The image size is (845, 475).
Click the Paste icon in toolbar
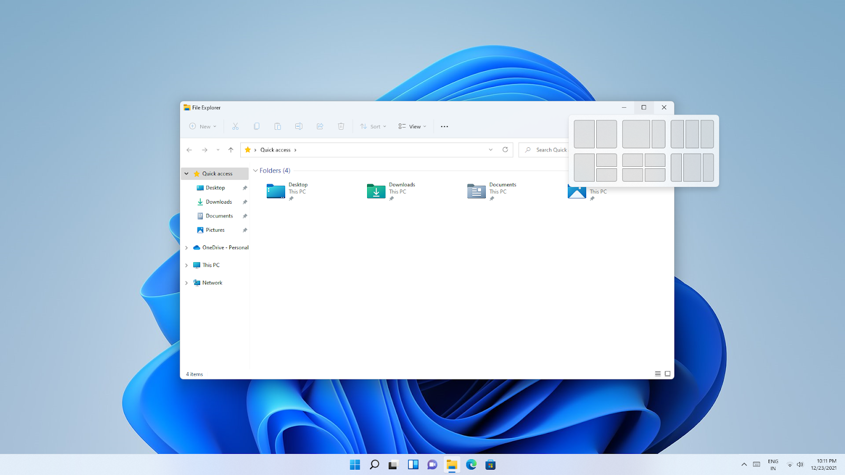pos(278,127)
